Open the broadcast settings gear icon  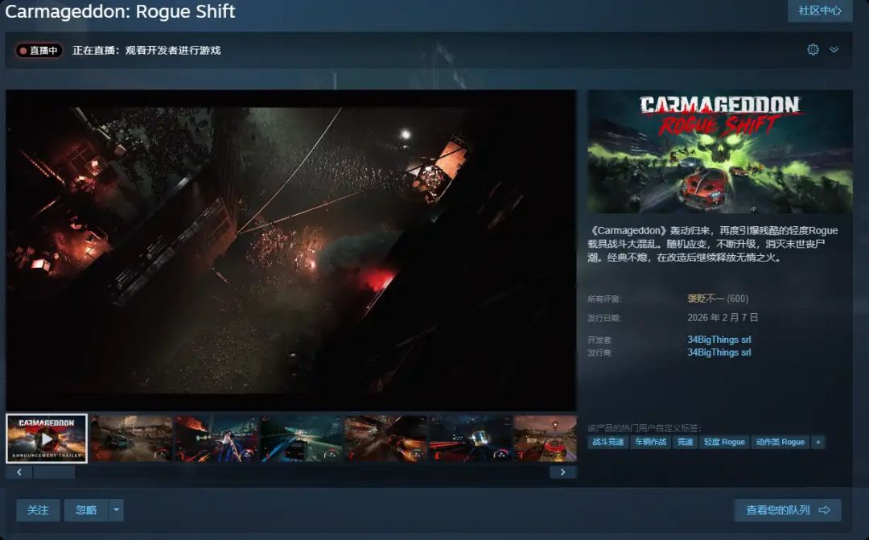click(813, 50)
